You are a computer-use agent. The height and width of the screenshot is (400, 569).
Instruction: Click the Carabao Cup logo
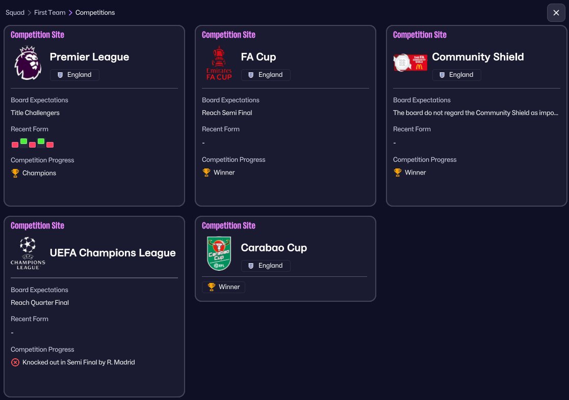tap(219, 253)
